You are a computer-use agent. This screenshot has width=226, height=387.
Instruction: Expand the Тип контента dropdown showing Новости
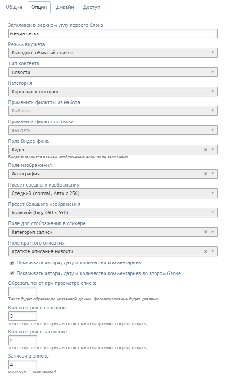(x=113, y=72)
